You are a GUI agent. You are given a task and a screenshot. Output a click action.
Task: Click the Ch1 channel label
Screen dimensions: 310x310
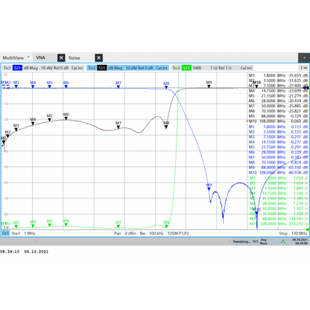pyautogui.click(x=5, y=233)
